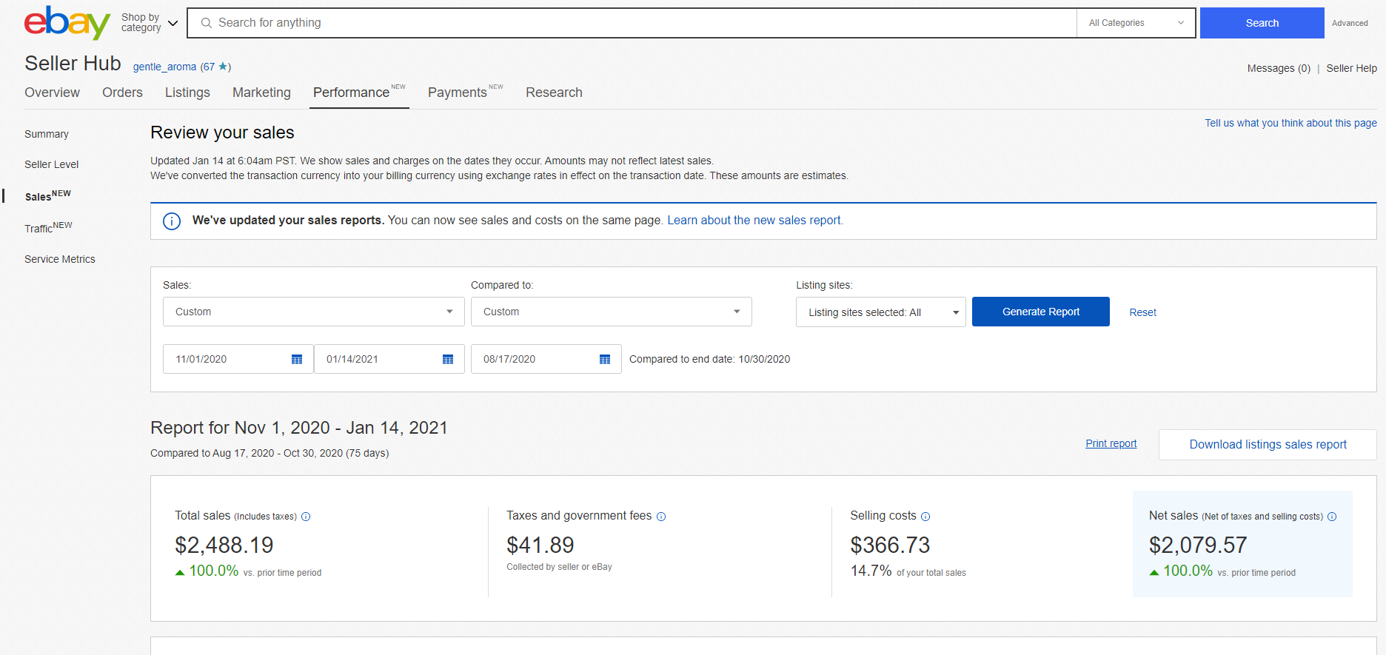Image resolution: width=1386 pixels, height=655 pixels.
Task: Focus the Search for anything field
Action: pos(637,23)
